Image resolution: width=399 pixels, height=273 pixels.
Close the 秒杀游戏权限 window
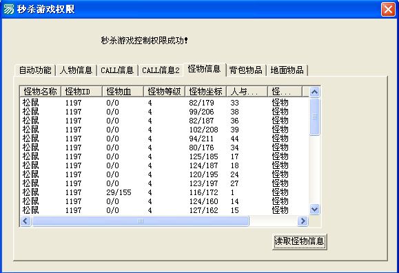click(x=388, y=10)
